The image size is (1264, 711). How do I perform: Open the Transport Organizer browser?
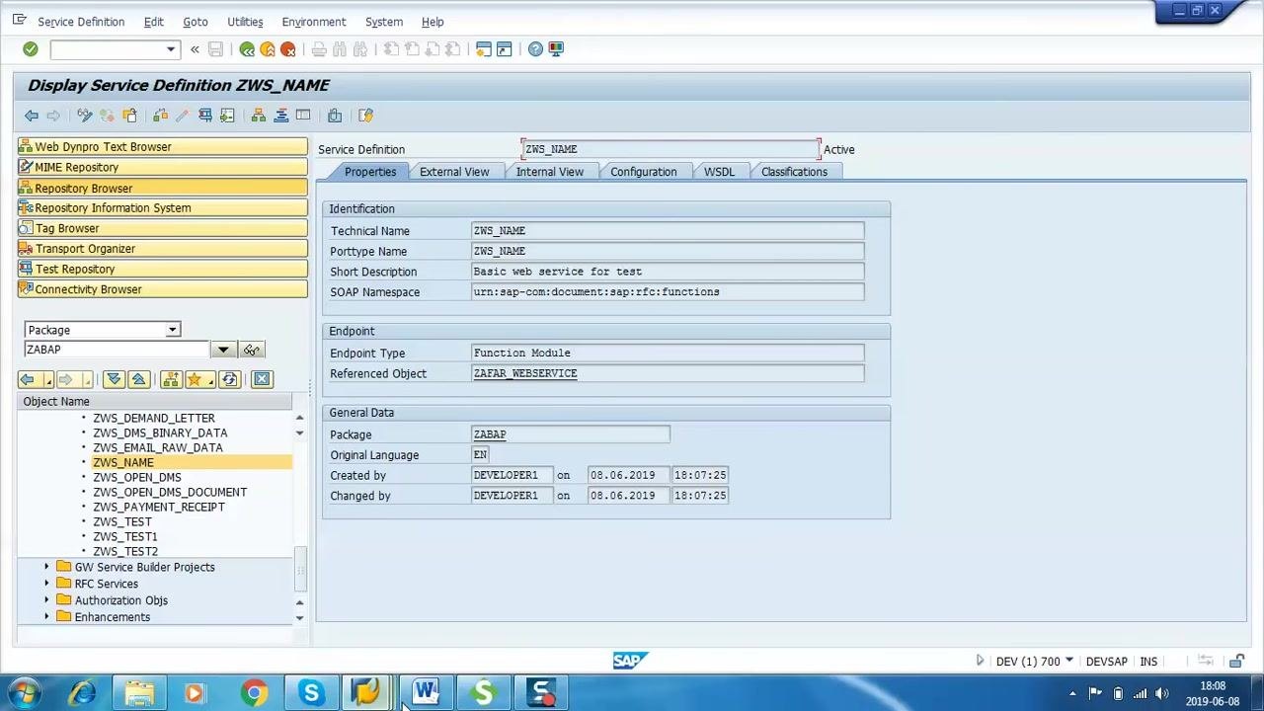[x=163, y=249]
